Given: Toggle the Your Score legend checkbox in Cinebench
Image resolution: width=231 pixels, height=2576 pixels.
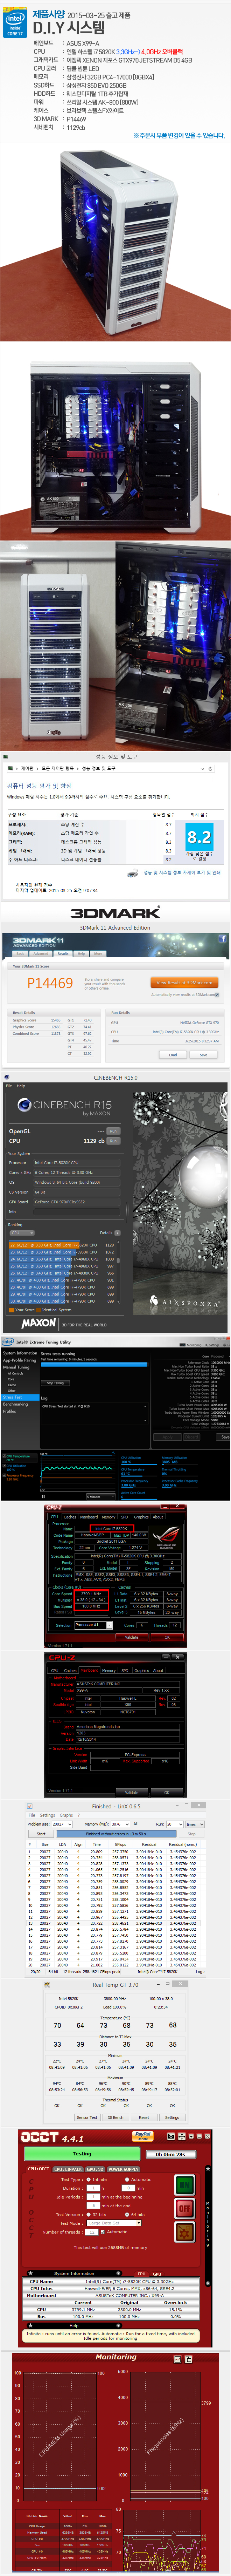Looking at the screenshot, I should pyautogui.click(x=11, y=1310).
